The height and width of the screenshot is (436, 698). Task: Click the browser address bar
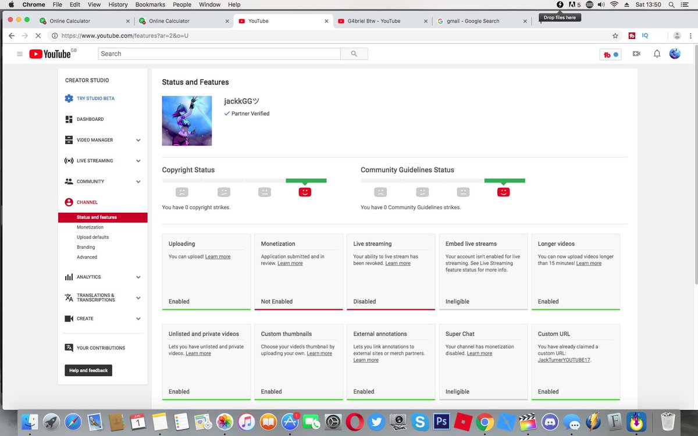pos(329,35)
